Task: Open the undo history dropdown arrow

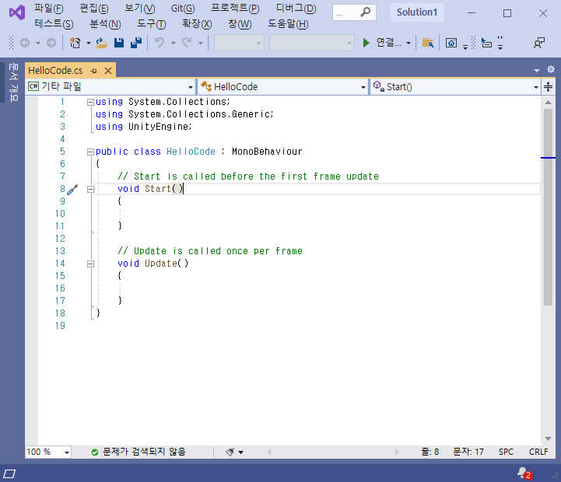Action: (174, 44)
